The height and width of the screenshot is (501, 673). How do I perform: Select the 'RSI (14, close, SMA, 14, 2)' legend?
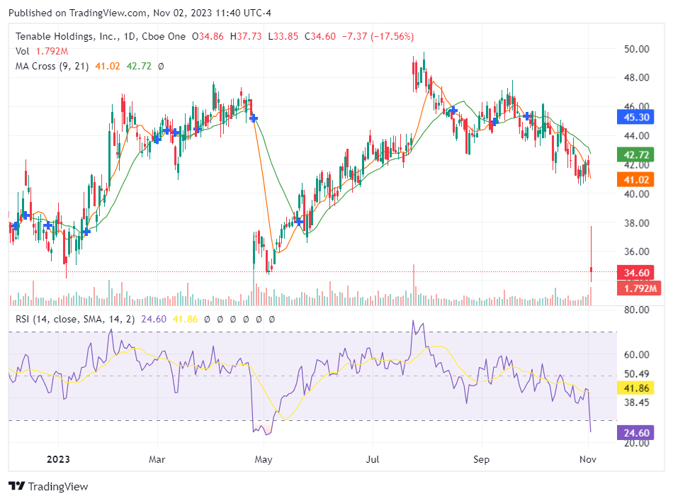click(x=75, y=320)
